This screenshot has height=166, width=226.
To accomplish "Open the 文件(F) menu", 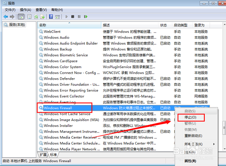I will 10,10.
